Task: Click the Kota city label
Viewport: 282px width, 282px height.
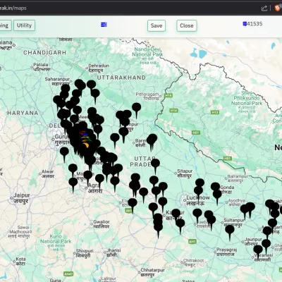Action: coord(20,262)
